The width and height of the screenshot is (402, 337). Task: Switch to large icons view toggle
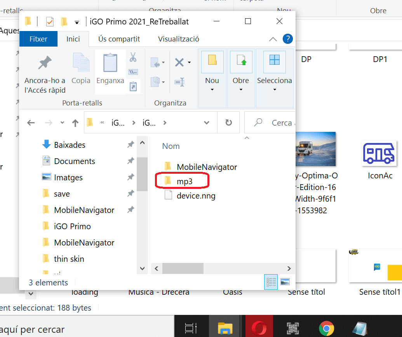point(285,282)
